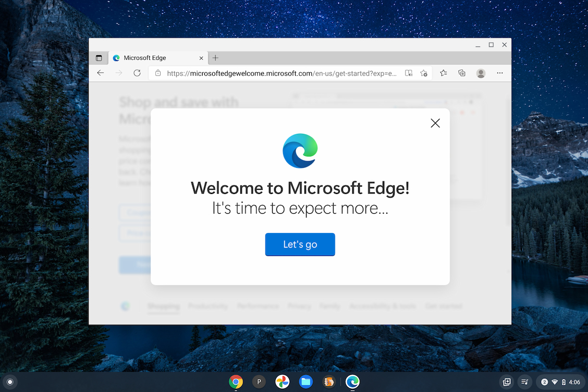Refresh the current page
The width and height of the screenshot is (588, 392).
pos(137,73)
